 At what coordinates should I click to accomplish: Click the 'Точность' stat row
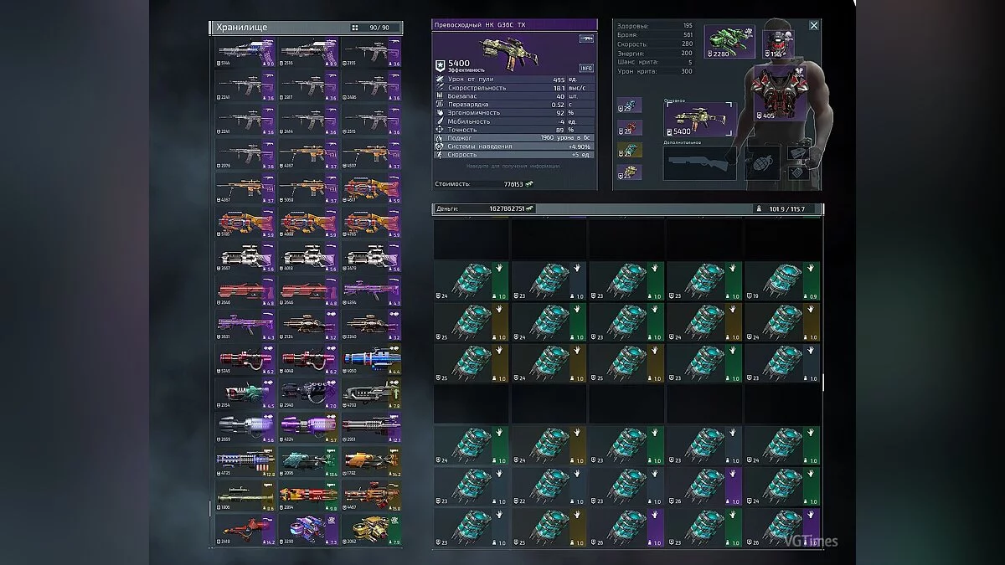click(x=514, y=129)
